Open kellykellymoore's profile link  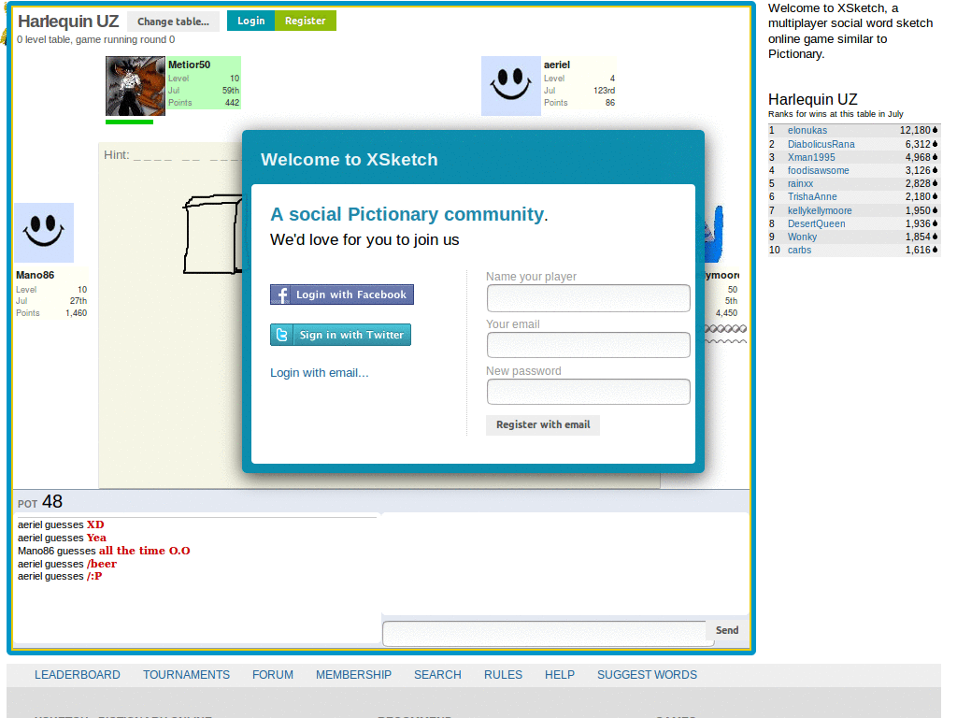[x=820, y=210]
